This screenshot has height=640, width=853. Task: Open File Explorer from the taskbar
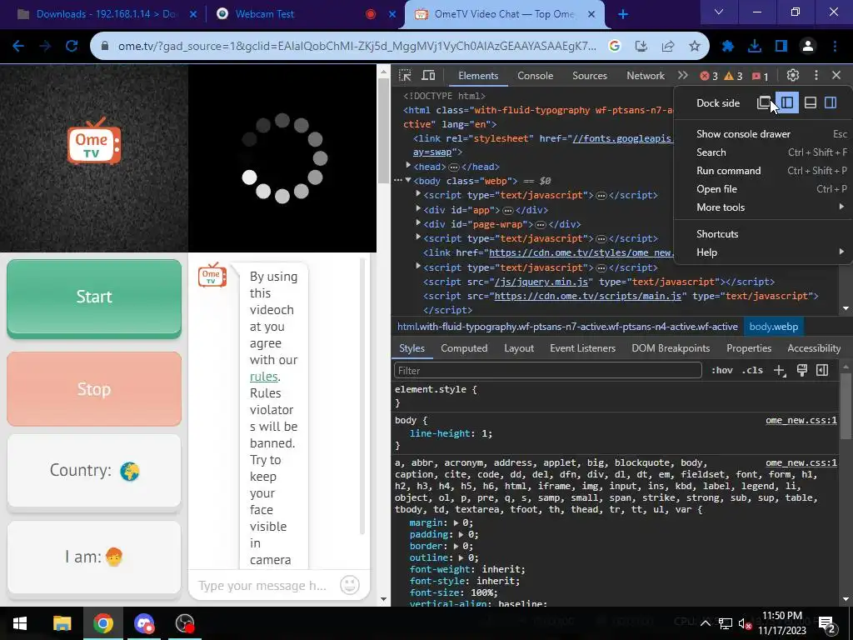pyautogui.click(x=62, y=623)
